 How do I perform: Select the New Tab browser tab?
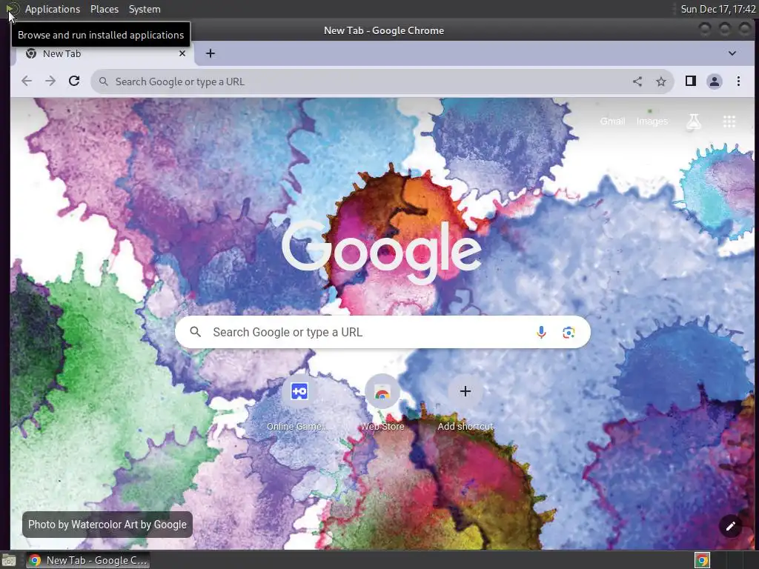(105, 53)
